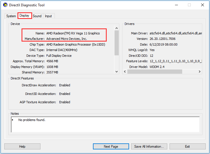Click the DirectX Diagnostic Tool title icon
Viewport: 210px width, 154px height.
(5, 5)
